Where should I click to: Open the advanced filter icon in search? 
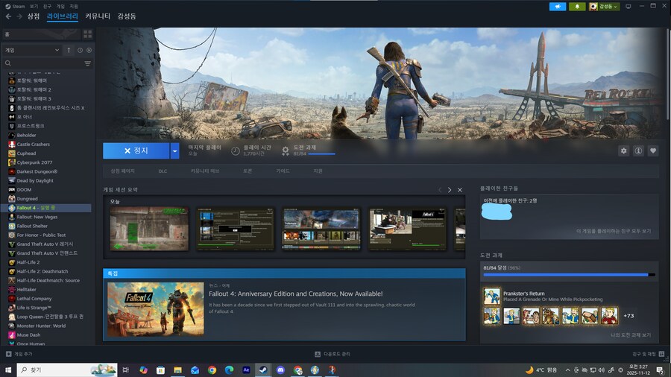87,63
